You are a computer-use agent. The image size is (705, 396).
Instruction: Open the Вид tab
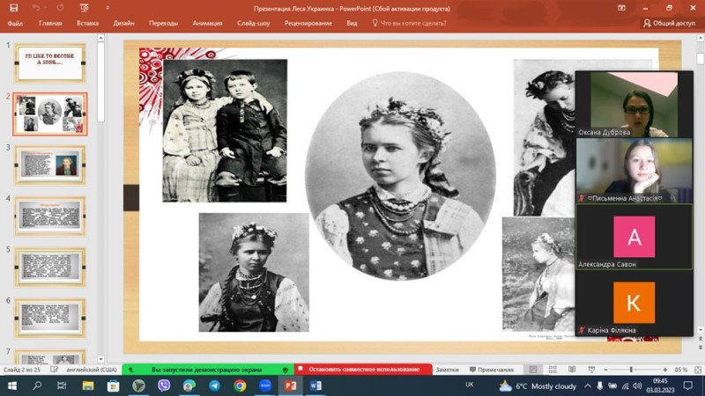point(352,24)
